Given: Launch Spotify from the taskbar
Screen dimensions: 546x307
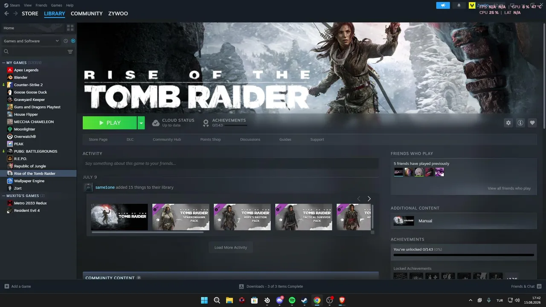Looking at the screenshot, I should click(x=292, y=300).
